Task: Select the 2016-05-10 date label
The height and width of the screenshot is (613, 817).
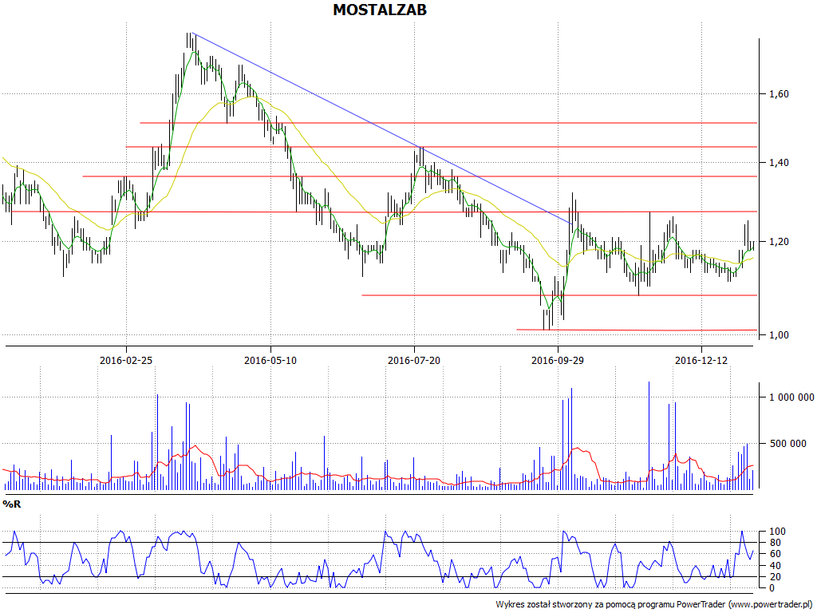Action: (x=270, y=360)
